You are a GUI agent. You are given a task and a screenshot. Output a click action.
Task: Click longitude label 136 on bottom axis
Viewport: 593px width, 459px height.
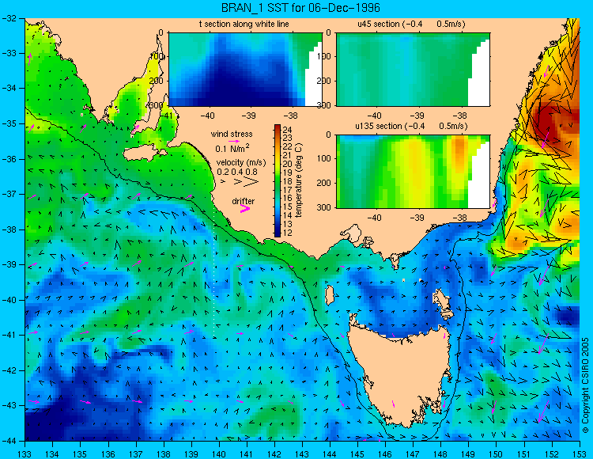[108, 454]
